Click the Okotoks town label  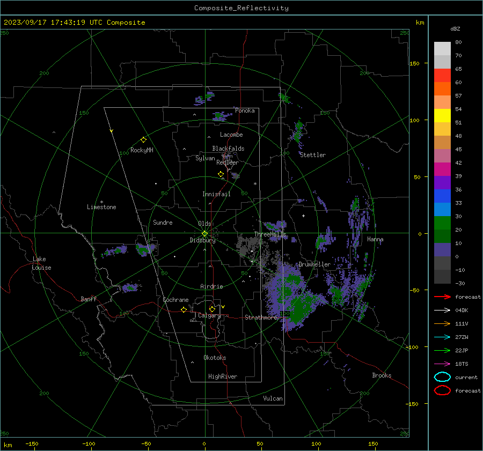(x=215, y=358)
